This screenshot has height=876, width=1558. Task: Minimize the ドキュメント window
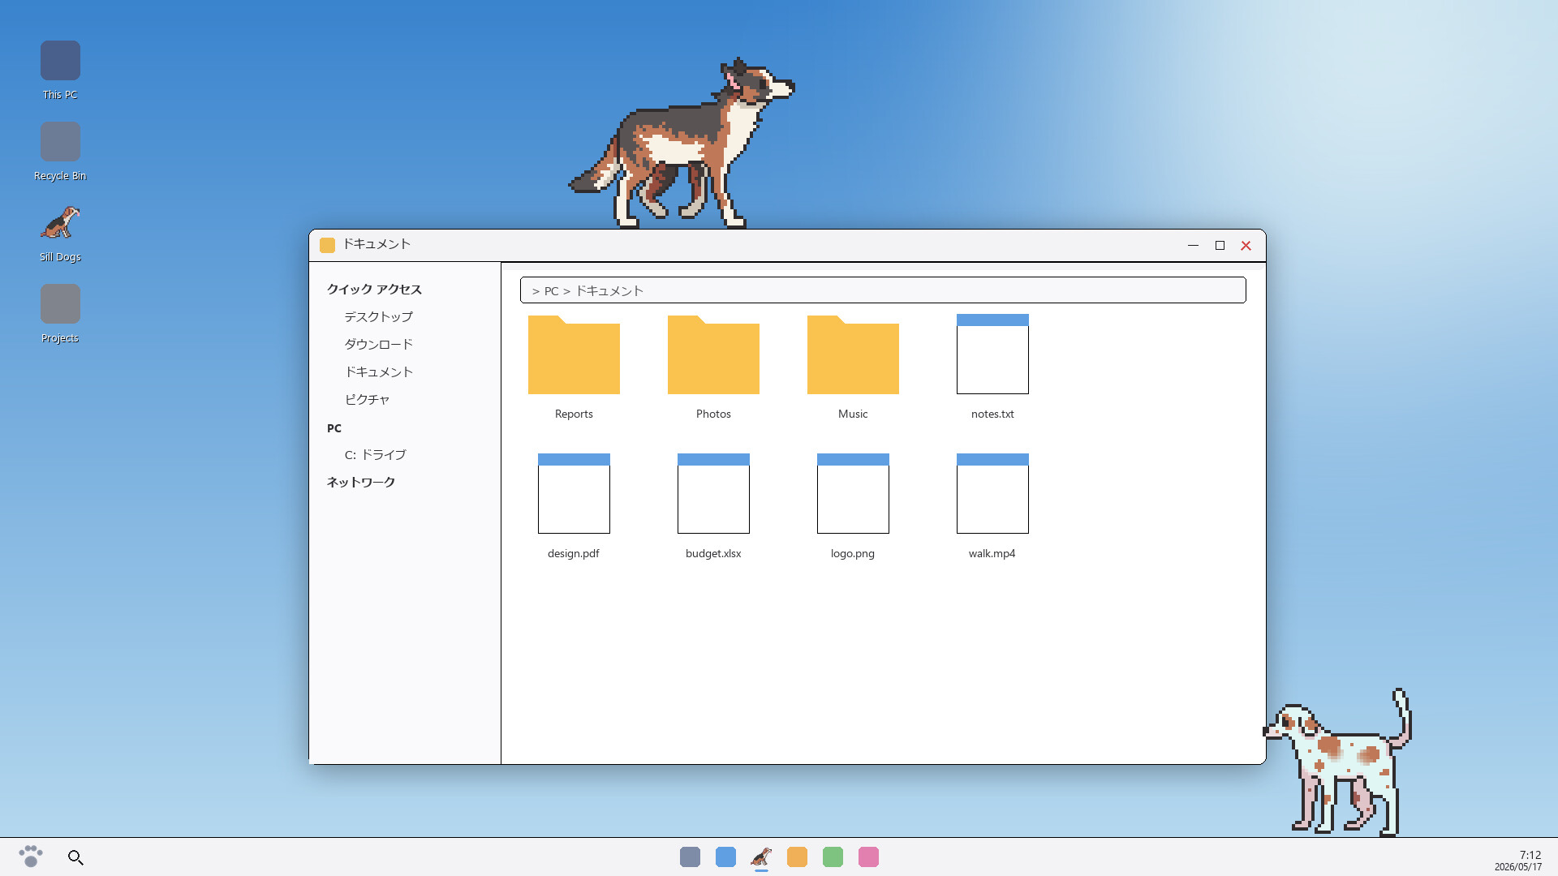coord(1193,245)
